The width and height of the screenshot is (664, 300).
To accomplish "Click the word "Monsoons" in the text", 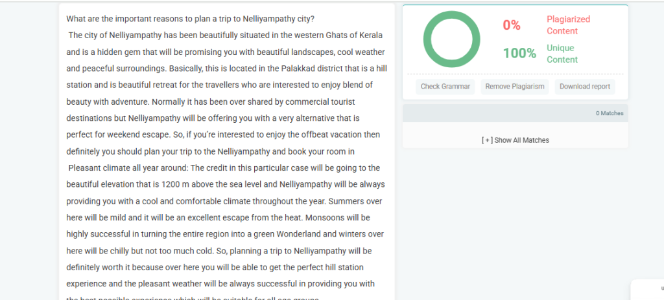I will point(327,217).
